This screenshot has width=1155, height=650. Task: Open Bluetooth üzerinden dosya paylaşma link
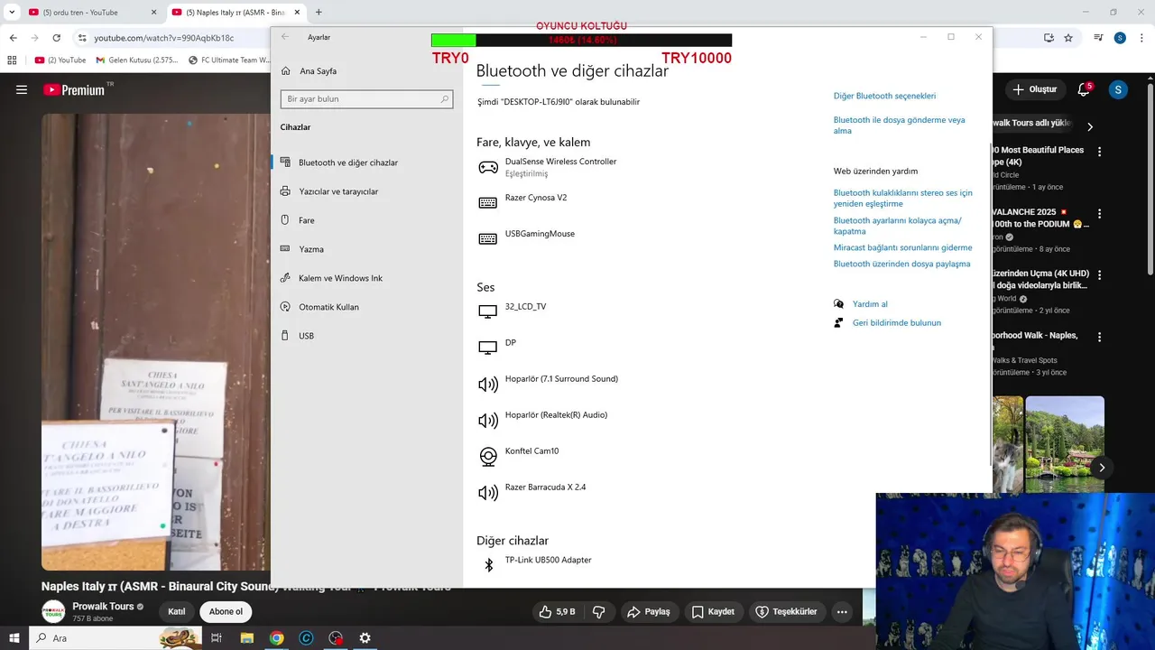(x=901, y=265)
